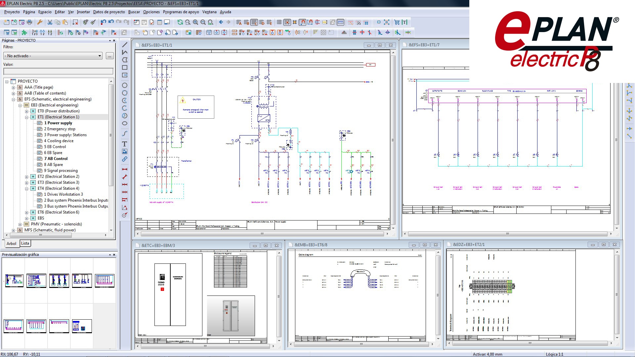
Task: Click the Print icon
Action: click(29, 22)
